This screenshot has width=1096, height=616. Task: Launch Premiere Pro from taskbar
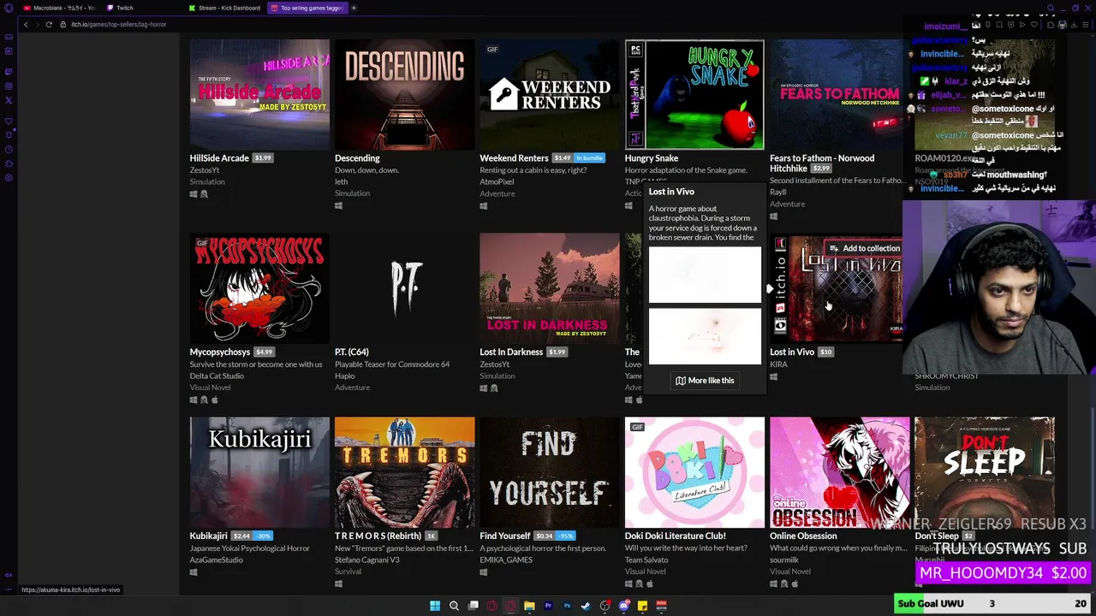[x=548, y=606]
